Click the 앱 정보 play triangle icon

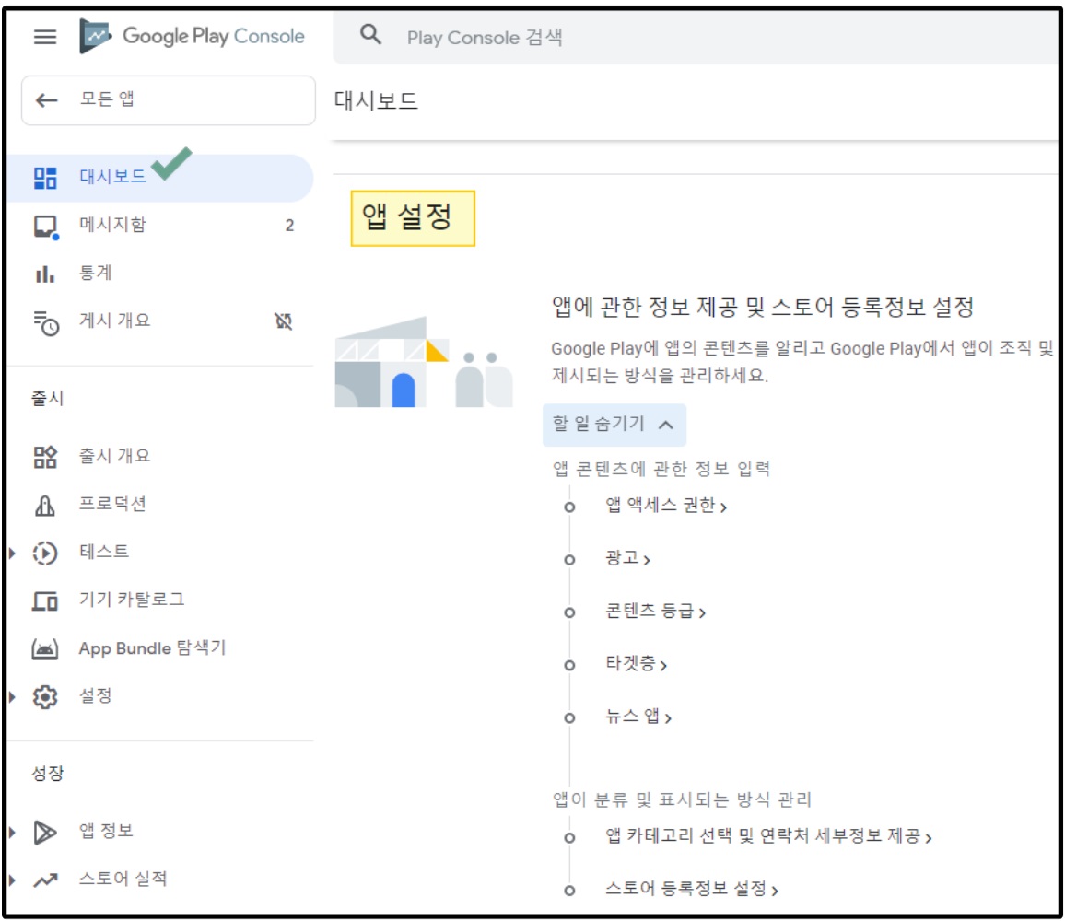45,832
